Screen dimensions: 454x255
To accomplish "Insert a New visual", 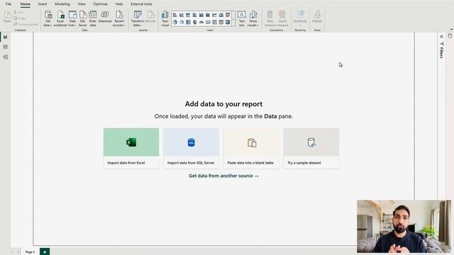I will coord(165,18).
